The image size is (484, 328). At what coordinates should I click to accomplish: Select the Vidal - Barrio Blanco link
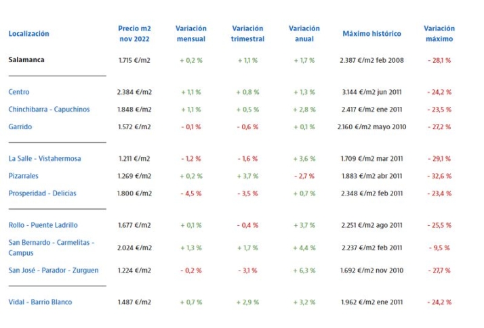[40, 302]
